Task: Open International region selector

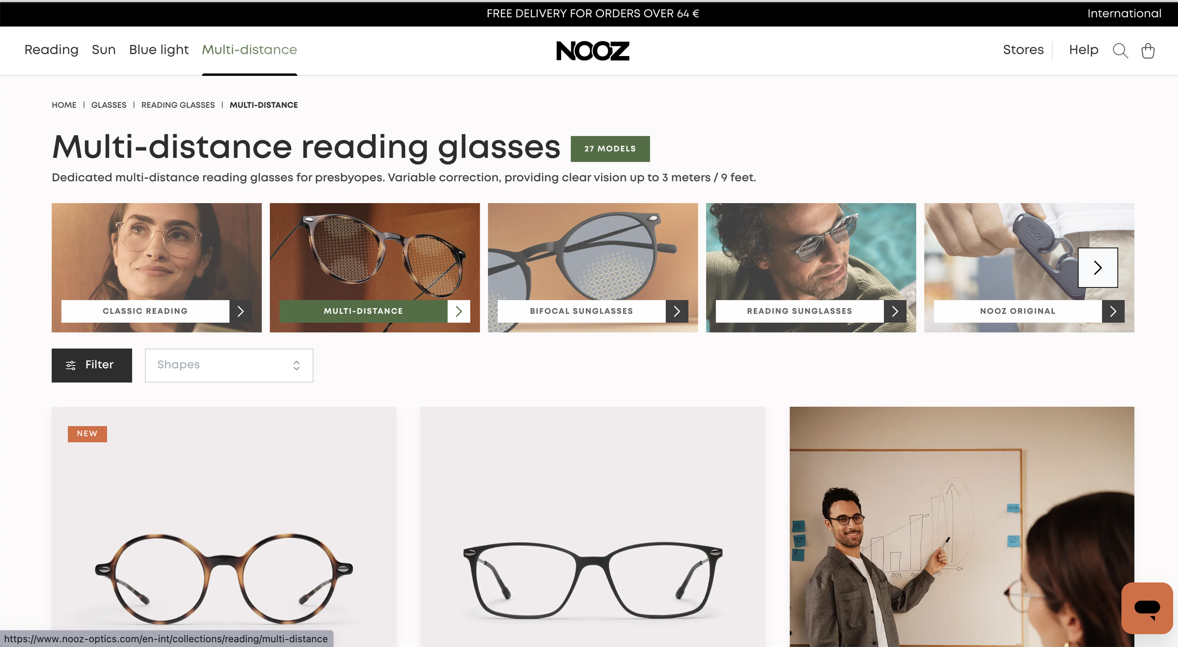Action: coord(1124,14)
